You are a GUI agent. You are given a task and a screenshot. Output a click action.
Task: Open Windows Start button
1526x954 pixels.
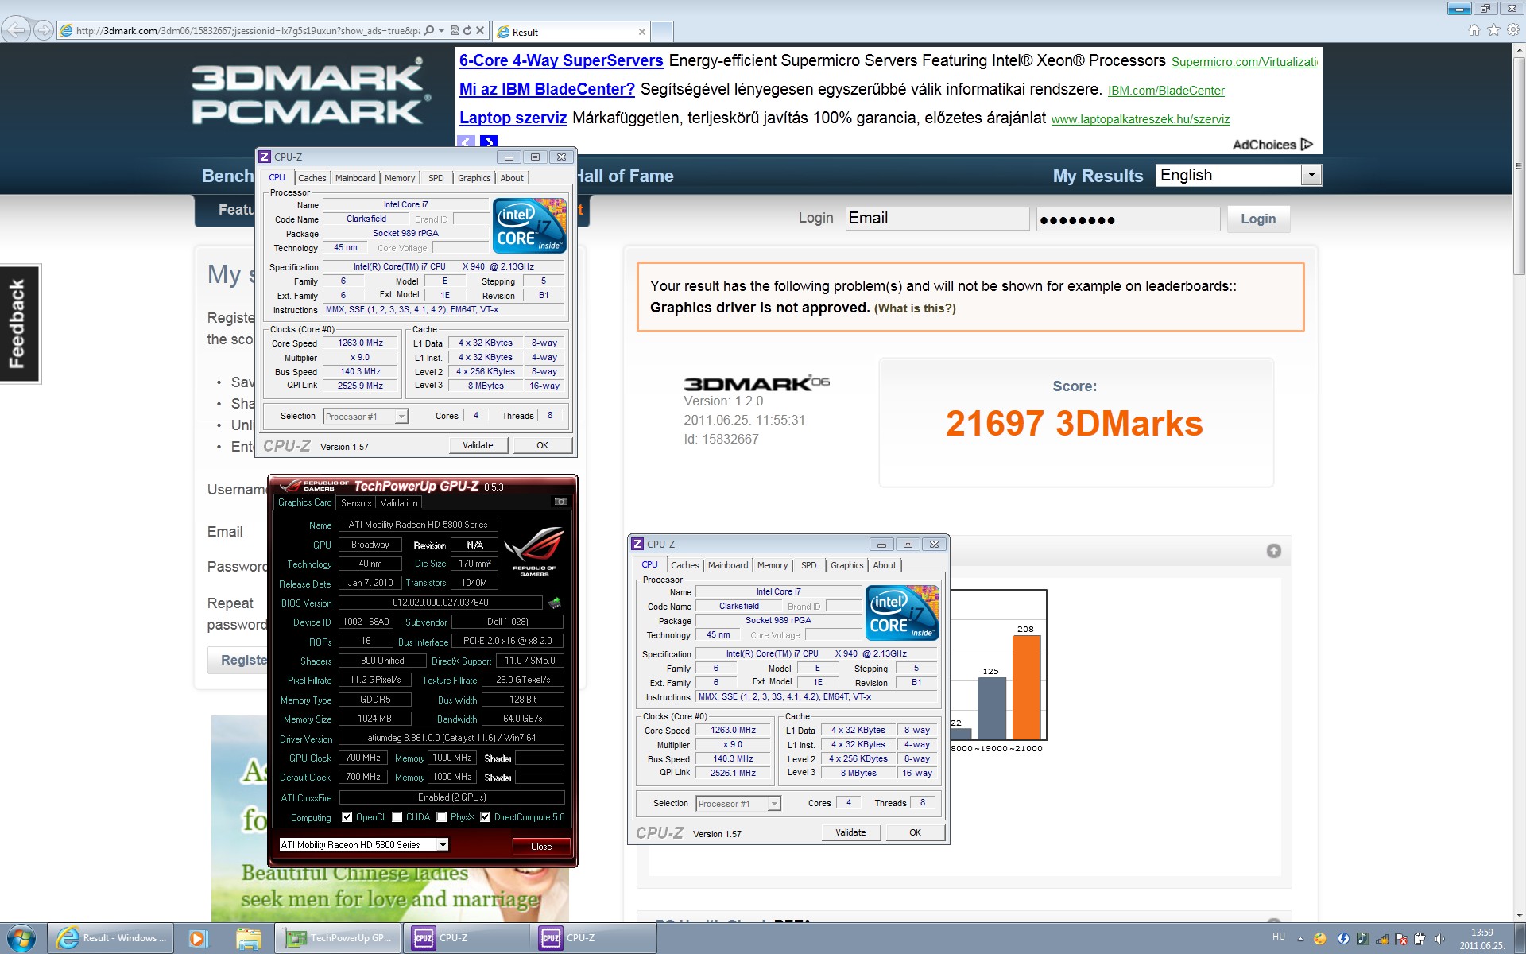(21, 938)
